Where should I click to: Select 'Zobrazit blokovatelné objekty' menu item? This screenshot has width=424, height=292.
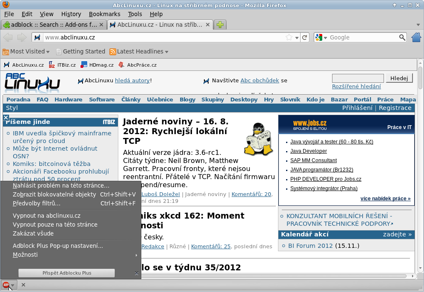click(71, 194)
